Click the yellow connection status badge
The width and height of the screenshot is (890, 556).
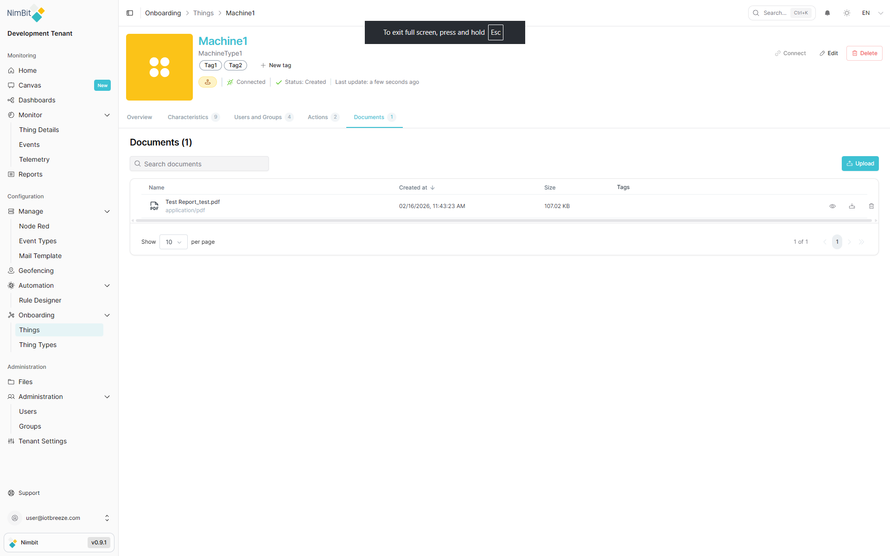pyautogui.click(x=207, y=82)
